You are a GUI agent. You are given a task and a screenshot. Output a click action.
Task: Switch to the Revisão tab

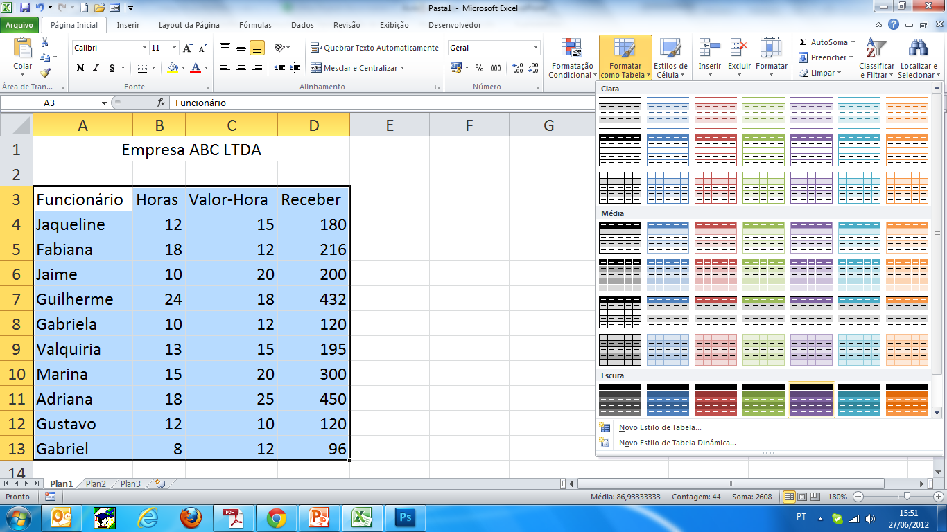click(x=347, y=25)
